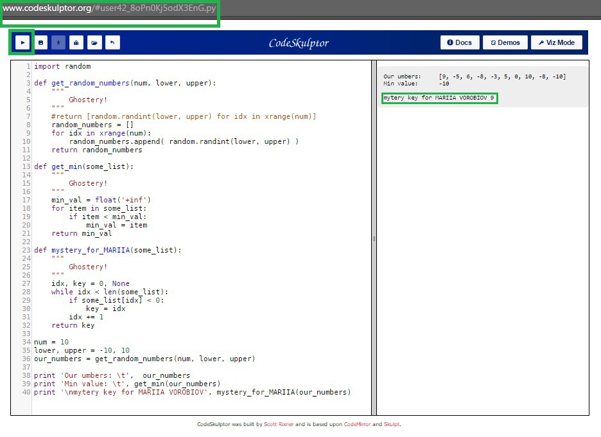The height and width of the screenshot is (437, 601).
Task: Click the New URL icon in the toolbar
Action: pos(76,42)
